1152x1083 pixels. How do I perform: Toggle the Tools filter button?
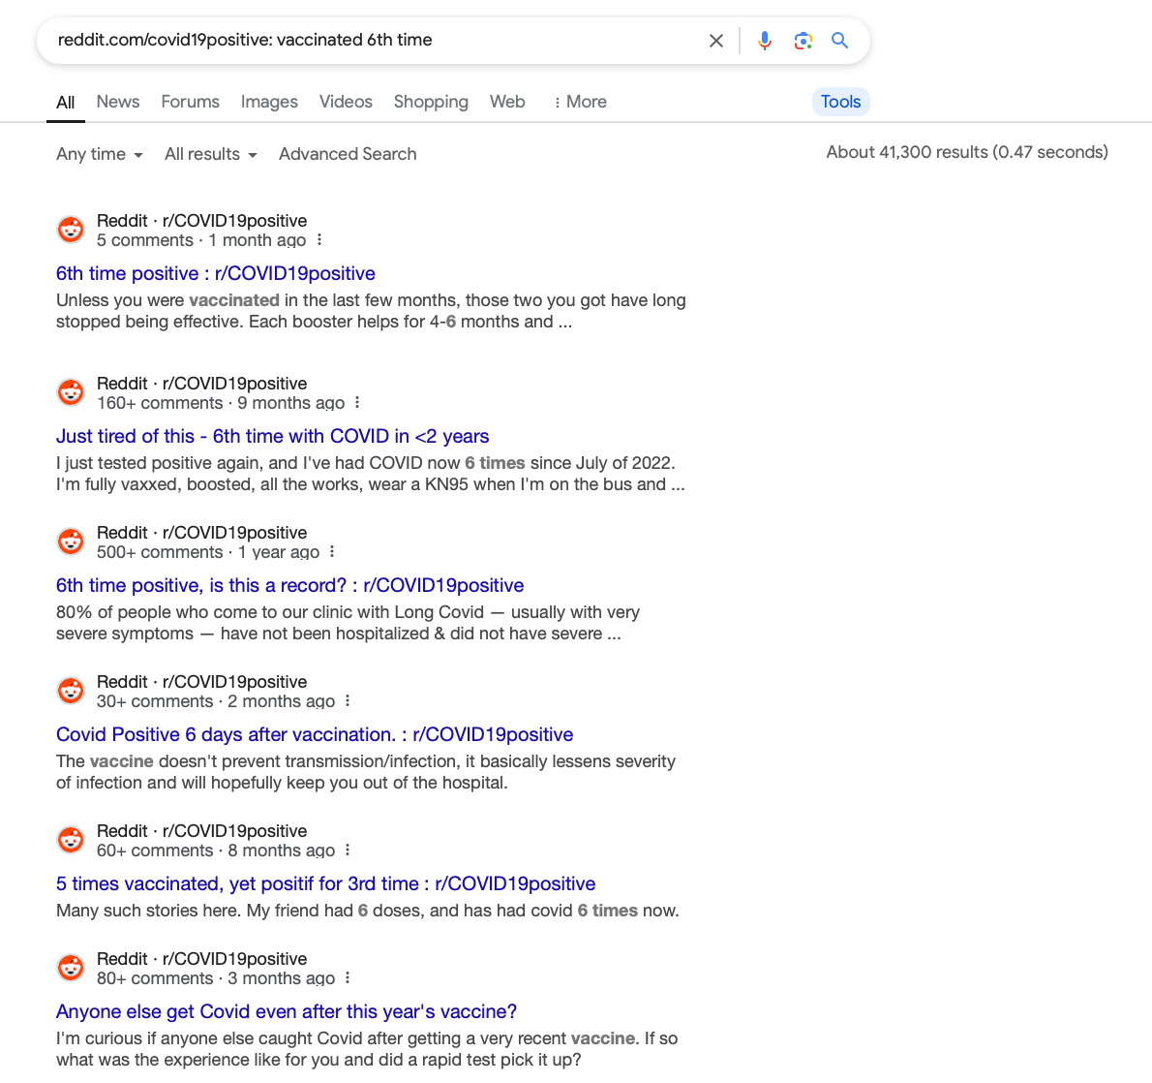(840, 102)
